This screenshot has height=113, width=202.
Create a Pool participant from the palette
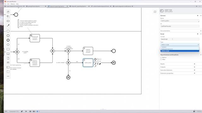click(8, 67)
